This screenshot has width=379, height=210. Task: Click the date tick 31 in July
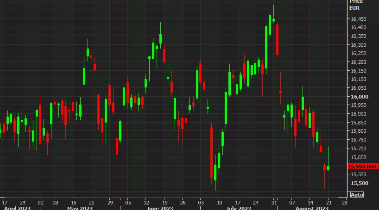(274, 203)
